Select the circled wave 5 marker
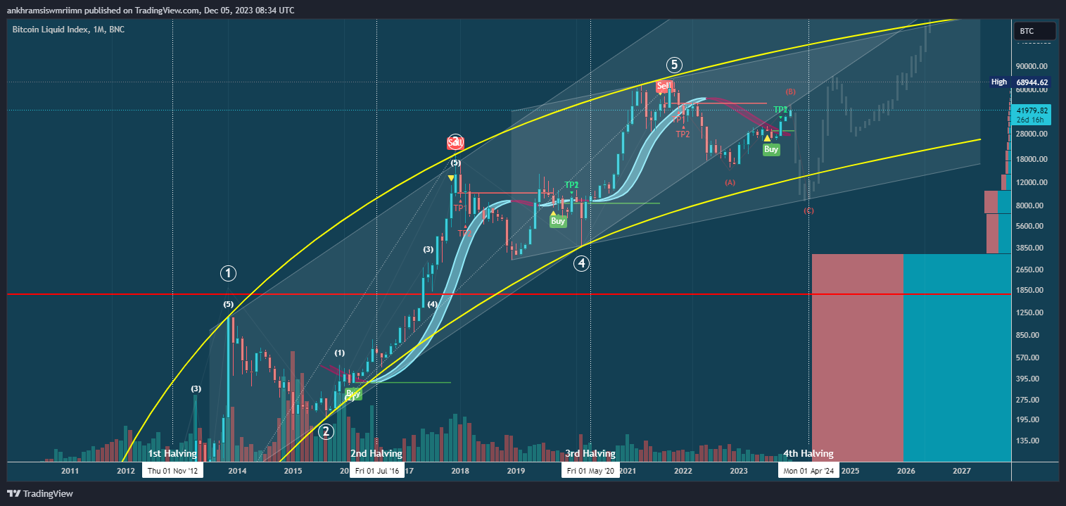1066x506 pixels. [674, 65]
